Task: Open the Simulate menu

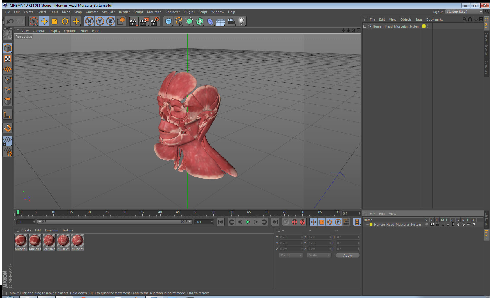Action: pyautogui.click(x=108, y=12)
